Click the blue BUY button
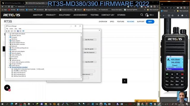 coord(150,21)
